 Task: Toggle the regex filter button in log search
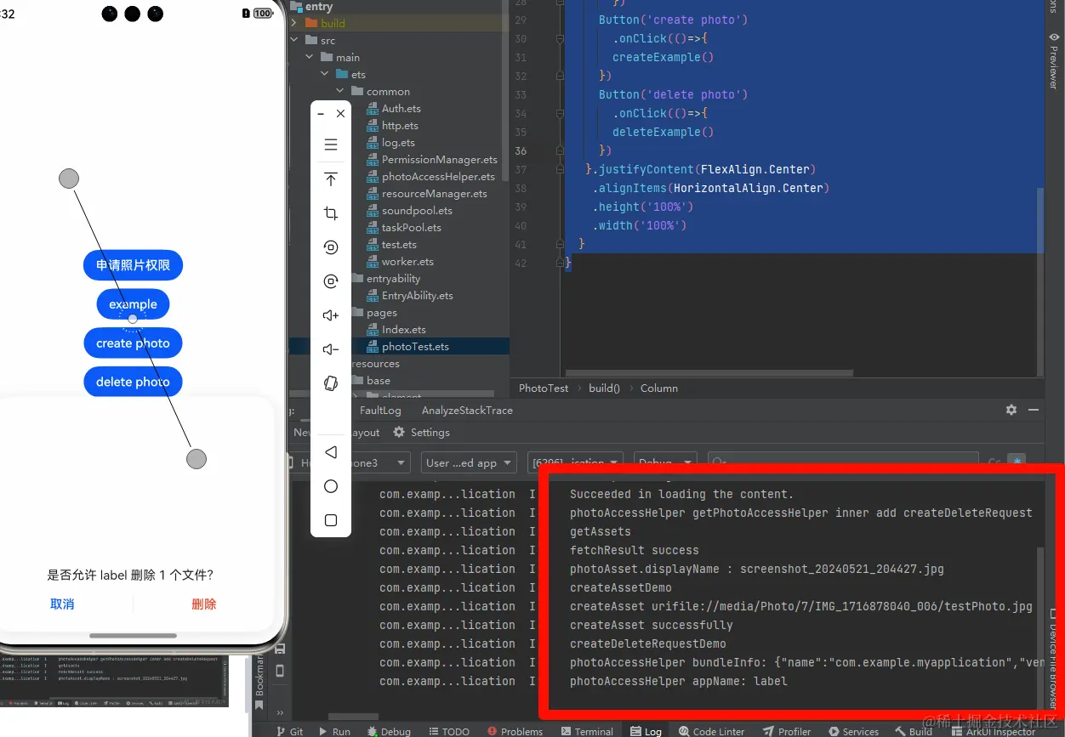click(1017, 462)
